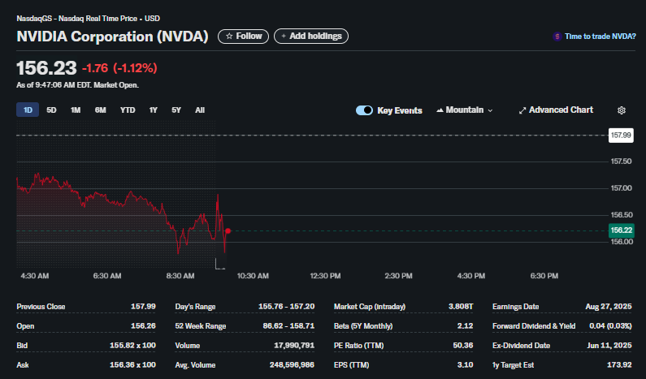
Task: Click the 10:30 AM time axis label
Action: 253,276
